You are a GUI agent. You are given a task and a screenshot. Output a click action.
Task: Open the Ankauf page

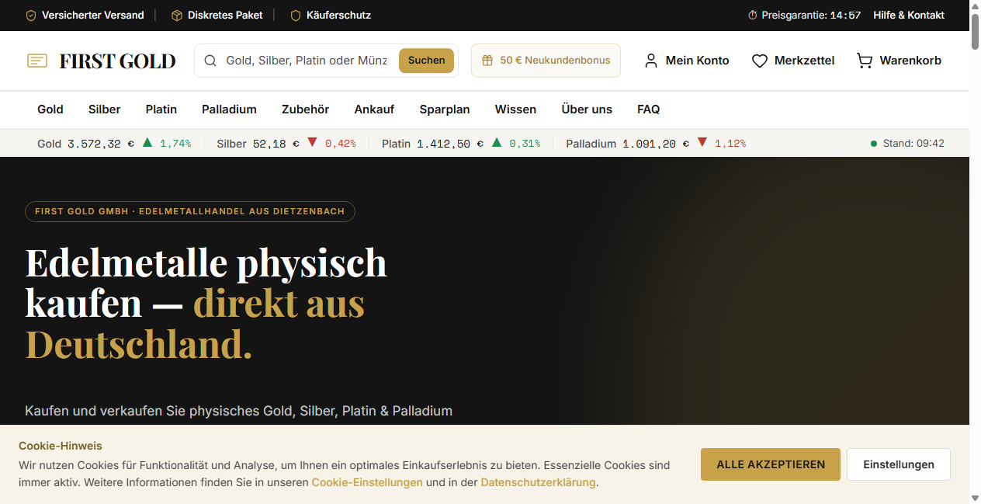point(374,109)
